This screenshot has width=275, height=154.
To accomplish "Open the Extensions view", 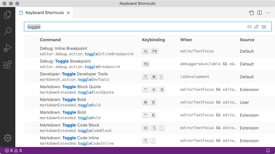I will (x=7, y=65).
